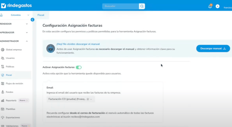Collapse the sidebar with the arrow button
The width and height of the screenshot is (232, 127).
33,19
